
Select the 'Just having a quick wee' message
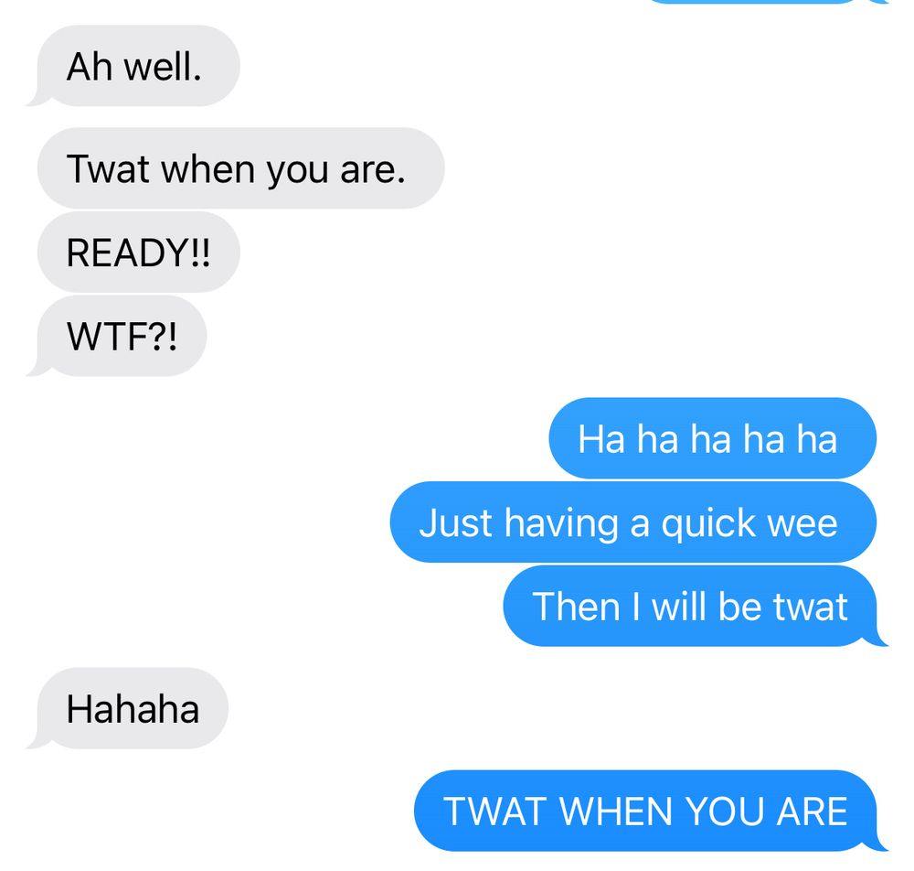click(633, 522)
